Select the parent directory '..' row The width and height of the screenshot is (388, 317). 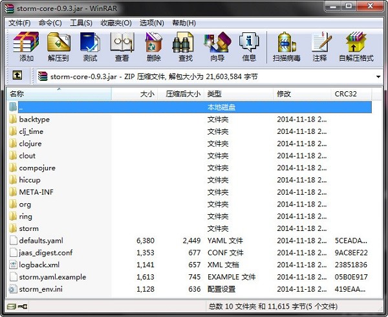[189, 107]
